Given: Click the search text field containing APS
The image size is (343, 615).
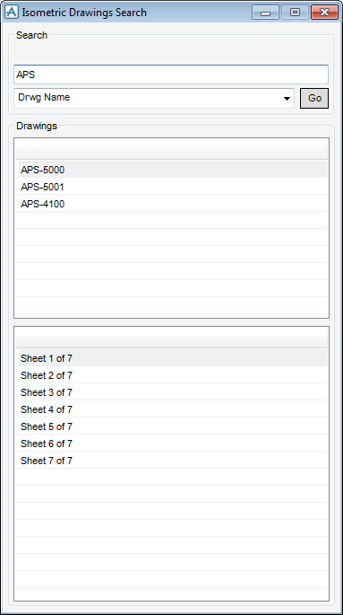Looking at the screenshot, I should (x=171, y=75).
